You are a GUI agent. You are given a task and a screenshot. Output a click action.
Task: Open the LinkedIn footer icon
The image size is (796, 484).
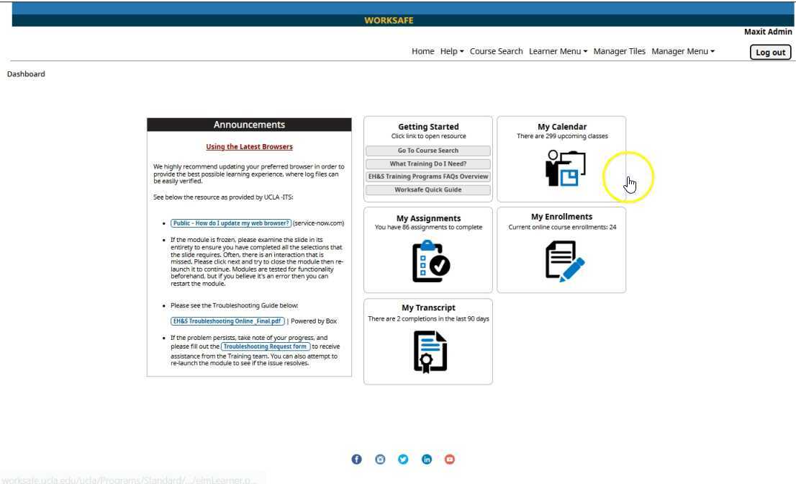426,459
